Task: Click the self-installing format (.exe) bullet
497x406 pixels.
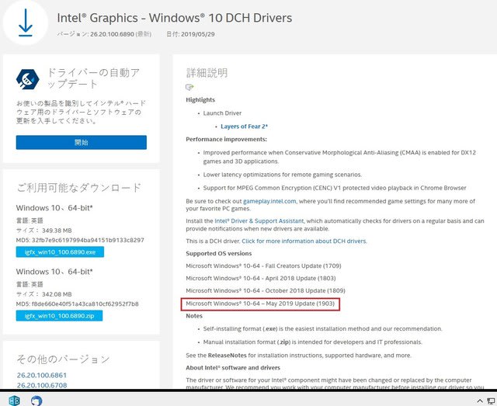Action: coord(322,328)
